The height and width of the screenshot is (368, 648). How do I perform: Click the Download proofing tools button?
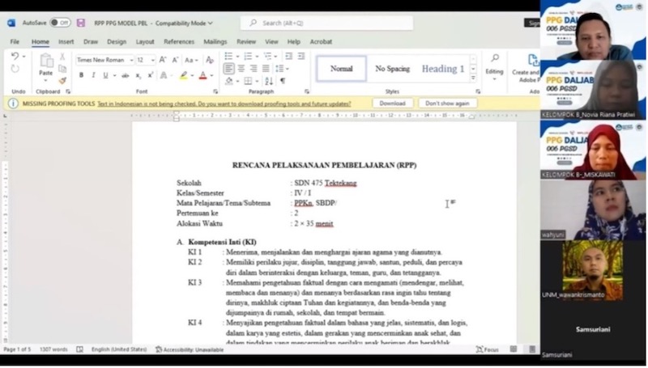[x=392, y=104]
